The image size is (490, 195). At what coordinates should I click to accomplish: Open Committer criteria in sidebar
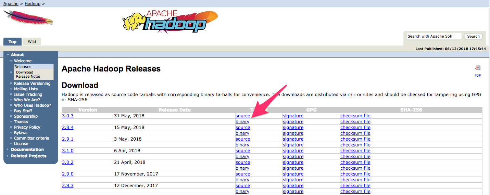32,138
